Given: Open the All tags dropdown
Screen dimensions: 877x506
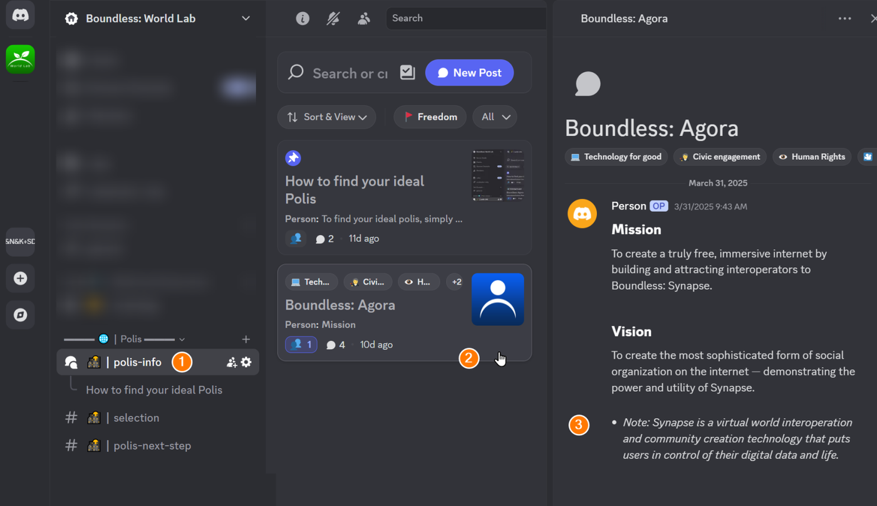Looking at the screenshot, I should click(495, 117).
